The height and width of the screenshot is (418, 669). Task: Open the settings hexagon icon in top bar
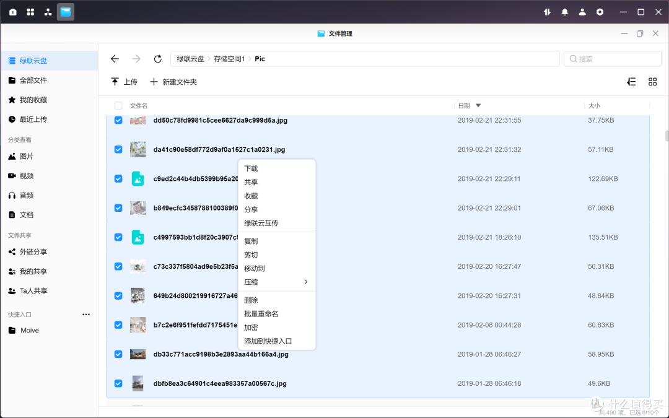pos(600,12)
